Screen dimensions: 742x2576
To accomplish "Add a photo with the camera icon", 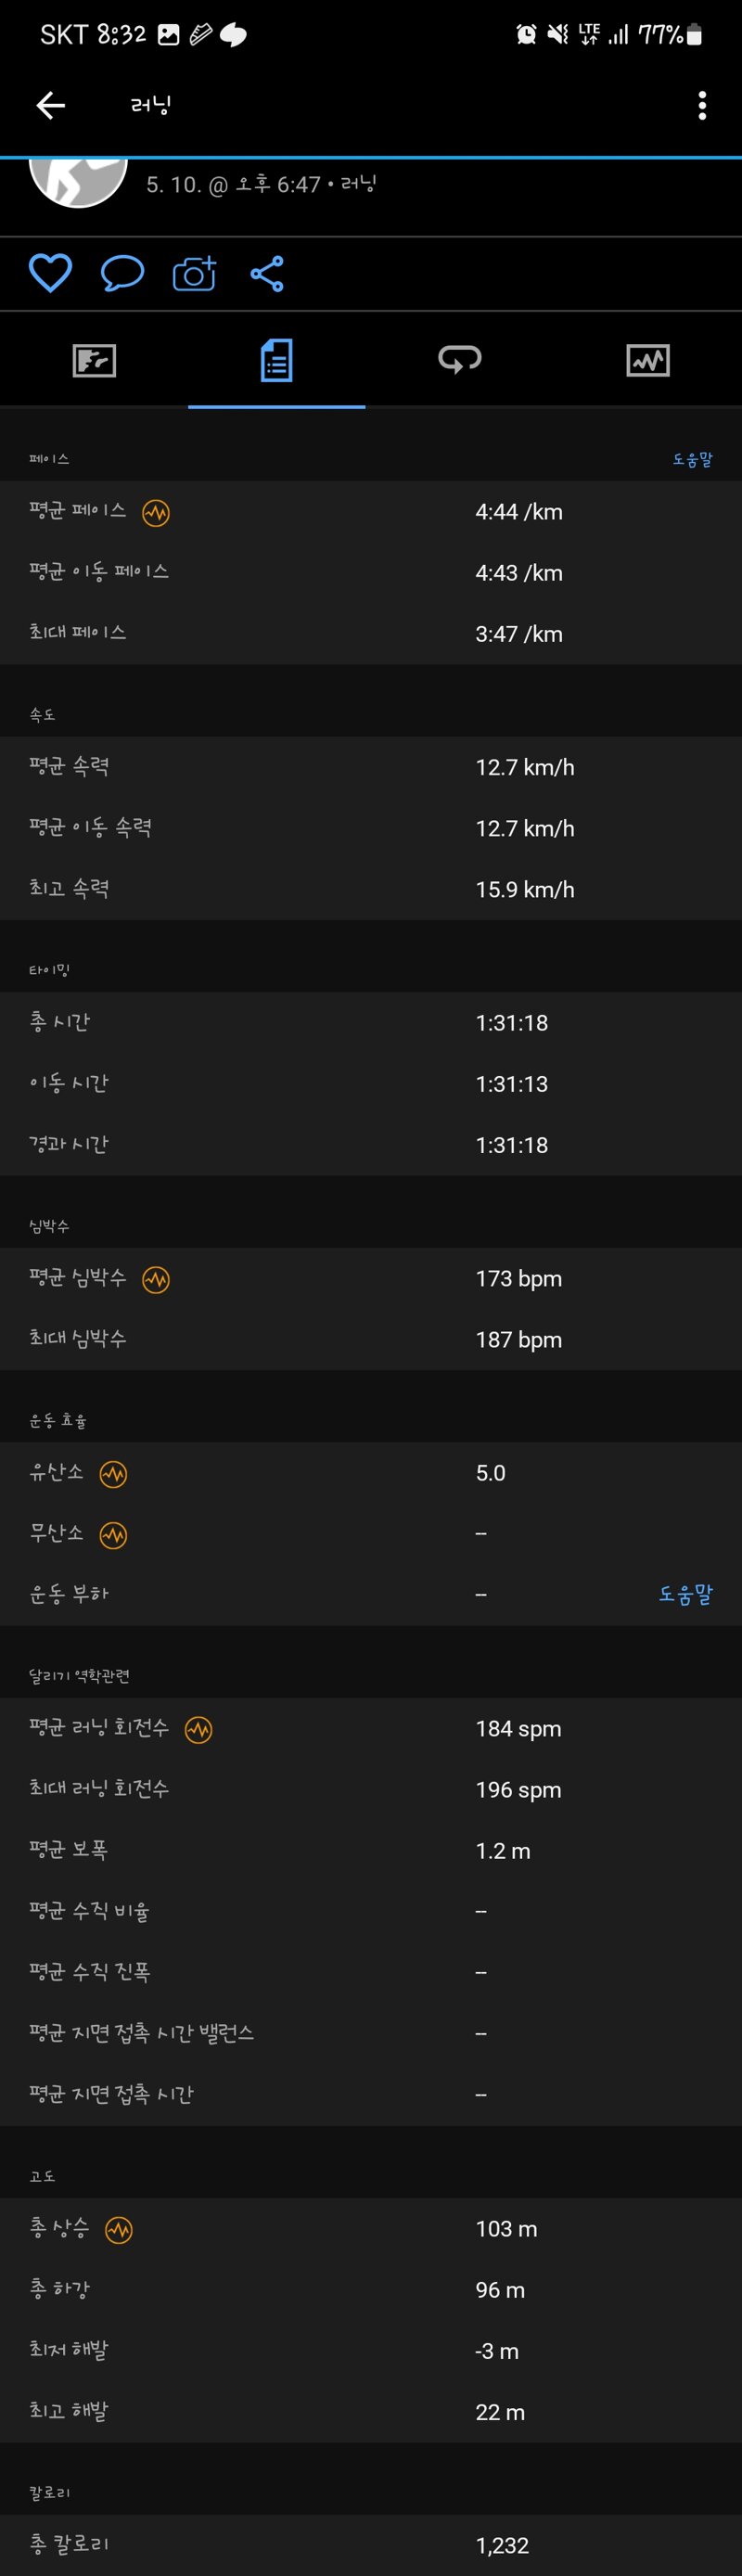I will (x=194, y=273).
